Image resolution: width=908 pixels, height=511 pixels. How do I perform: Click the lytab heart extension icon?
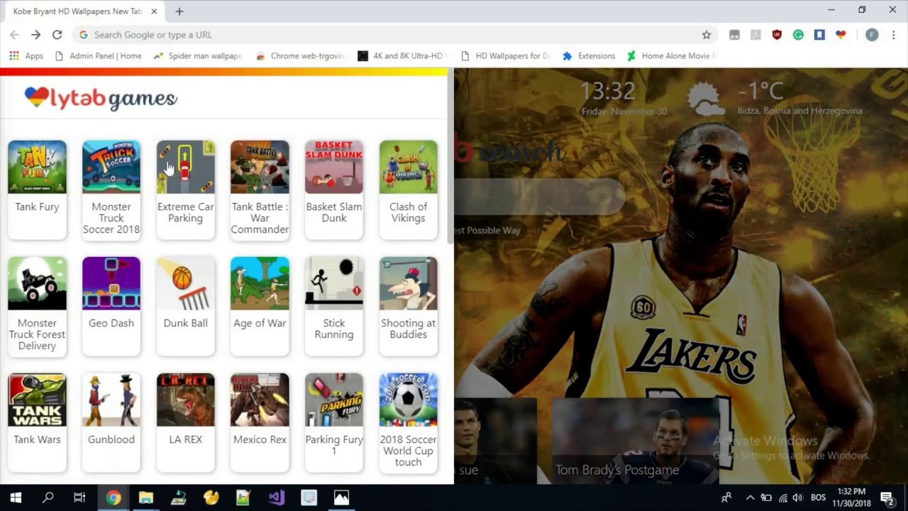tap(841, 35)
